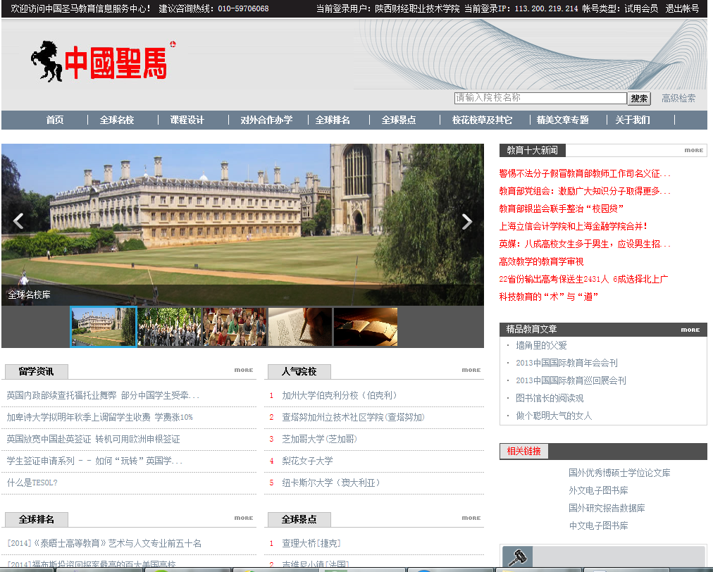Open the 全球名校 navigation menu
Image resolution: width=713 pixels, height=572 pixels.
pyautogui.click(x=117, y=120)
